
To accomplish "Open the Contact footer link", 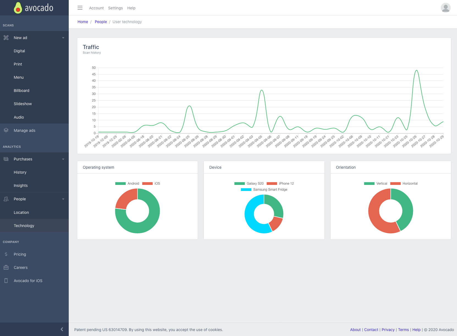I will click(371, 330).
